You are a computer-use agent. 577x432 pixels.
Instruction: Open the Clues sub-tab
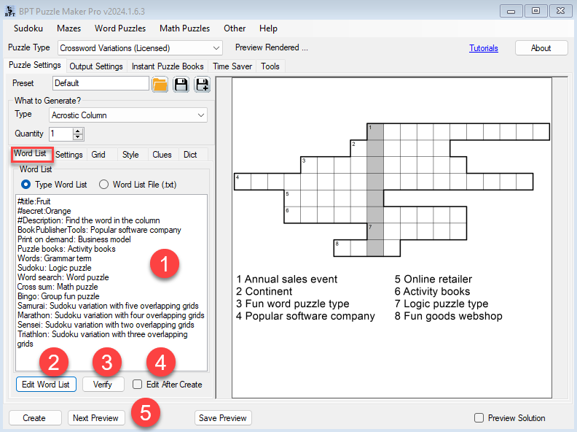click(162, 155)
